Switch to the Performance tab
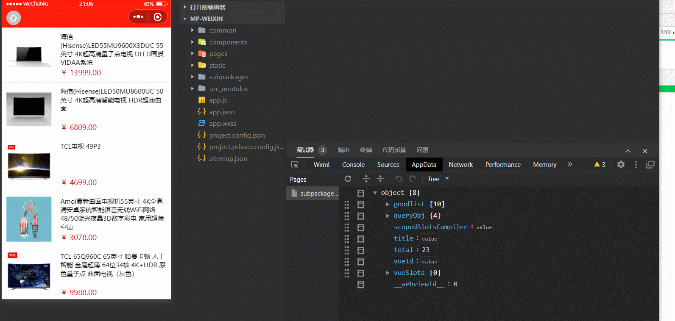 (503, 164)
